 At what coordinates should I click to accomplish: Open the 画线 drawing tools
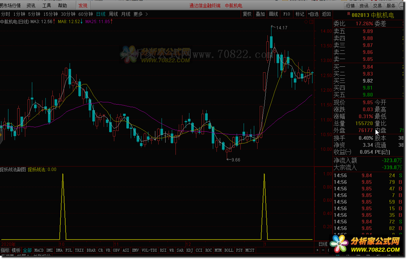(274, 14)
